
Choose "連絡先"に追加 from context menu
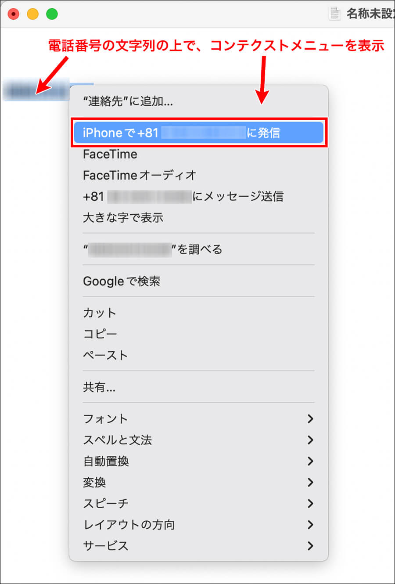(x=128, y=101)
